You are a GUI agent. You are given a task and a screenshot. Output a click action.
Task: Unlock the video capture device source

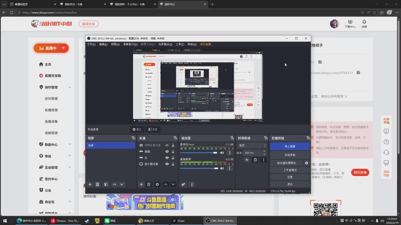(173, 145)
